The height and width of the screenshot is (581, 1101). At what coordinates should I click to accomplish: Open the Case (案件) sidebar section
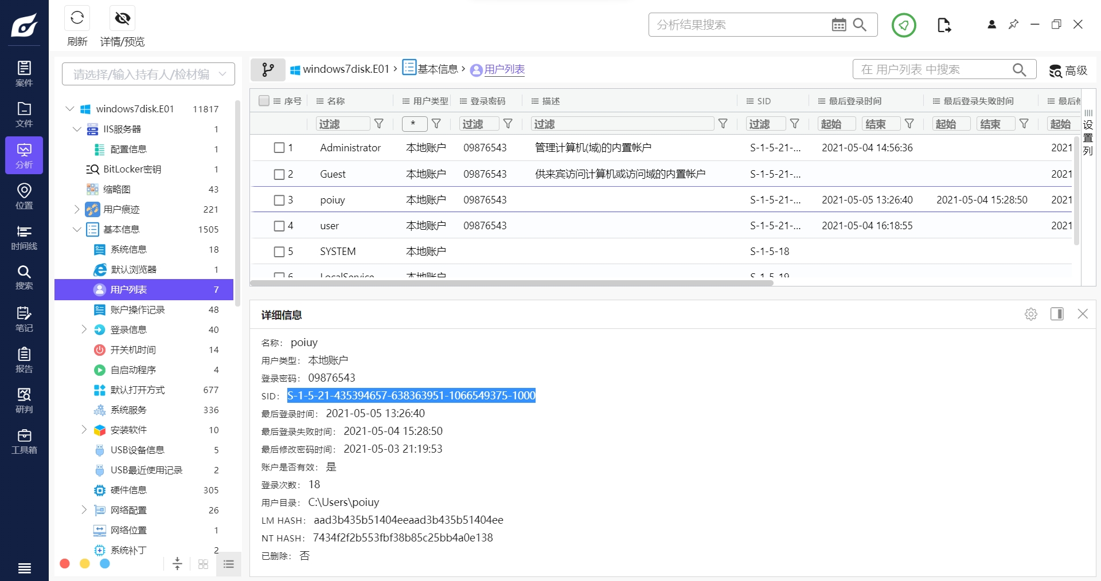coord(24,73)
